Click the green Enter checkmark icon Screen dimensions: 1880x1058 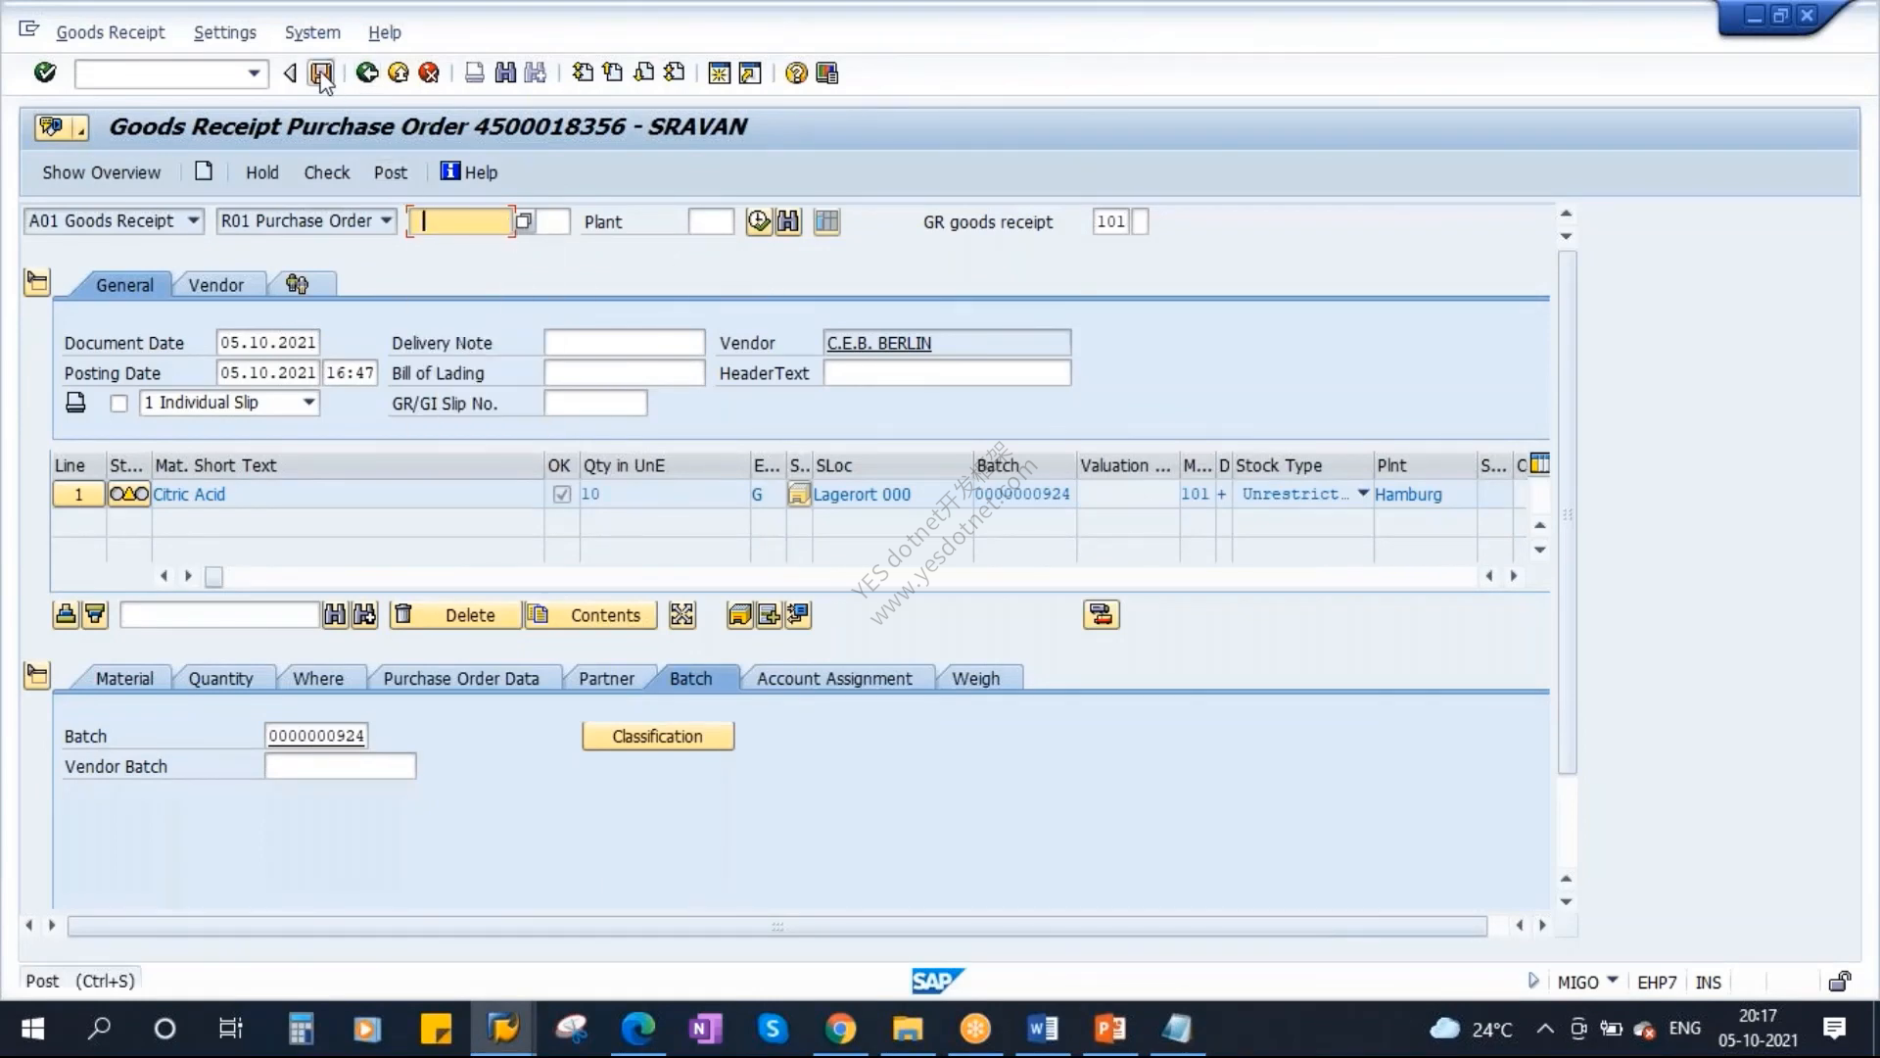[45, 72]
